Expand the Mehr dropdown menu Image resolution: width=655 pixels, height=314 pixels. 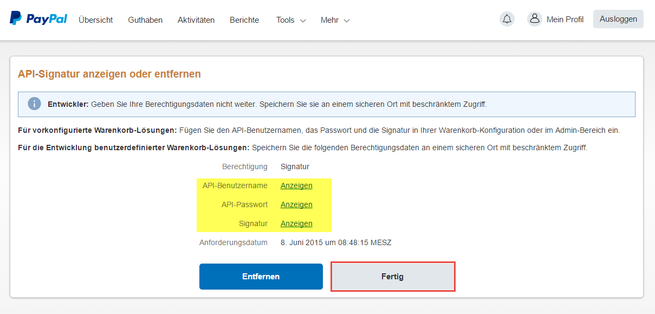tap(335, 20)
